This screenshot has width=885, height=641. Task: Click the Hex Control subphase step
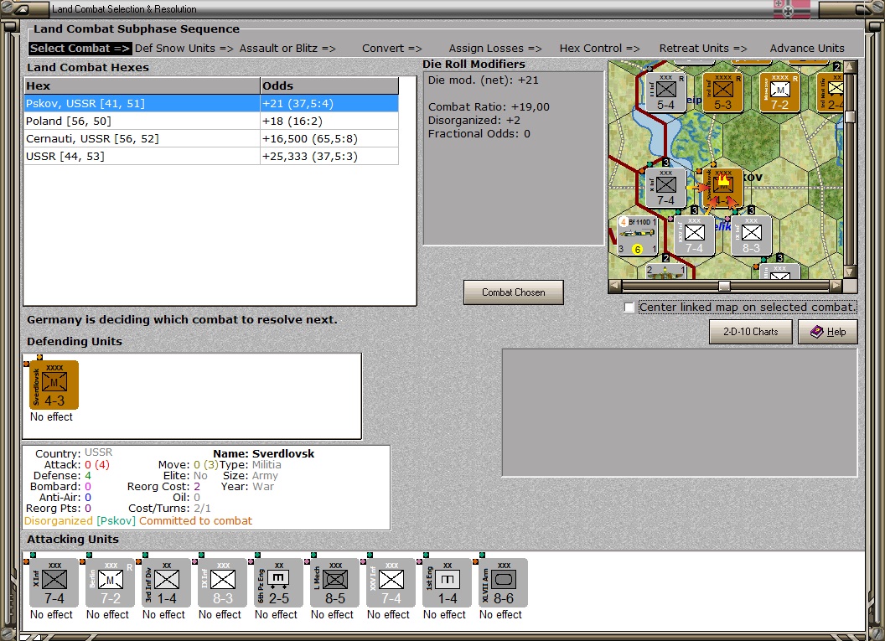point(599,49)
